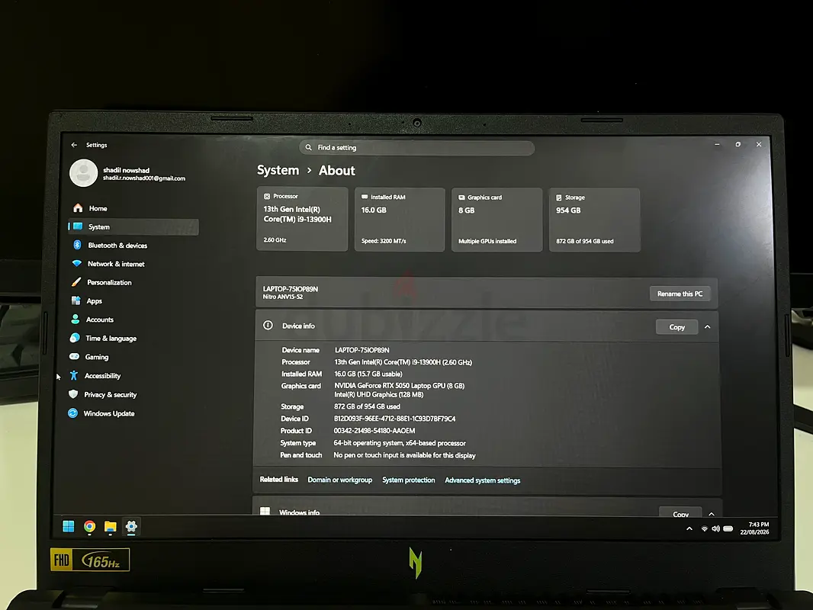This screenshot has width=813, height=610.
Task: Open the Windows Start button
Action: tap(69, 527)
